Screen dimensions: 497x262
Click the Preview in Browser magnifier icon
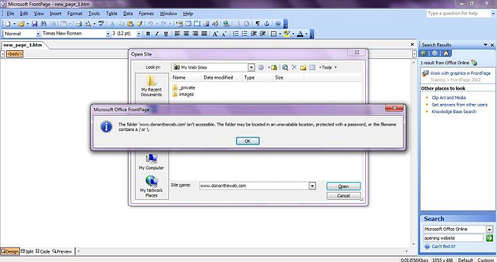pyautogui.click(x=87, y=24)
